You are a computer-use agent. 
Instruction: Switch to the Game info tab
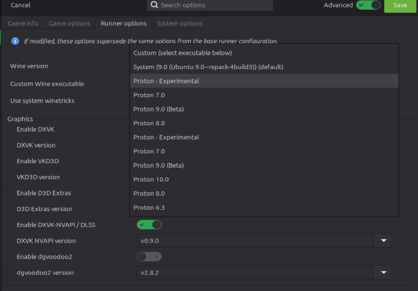pyautogui.click(x=23, y=23)
